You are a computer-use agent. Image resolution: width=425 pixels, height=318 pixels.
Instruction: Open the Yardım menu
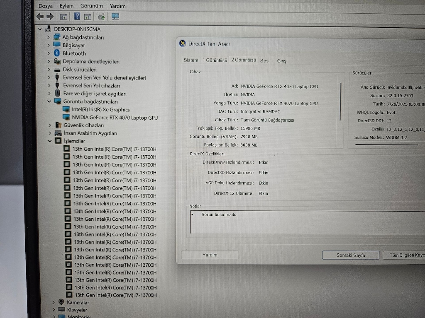pos(117,6)
